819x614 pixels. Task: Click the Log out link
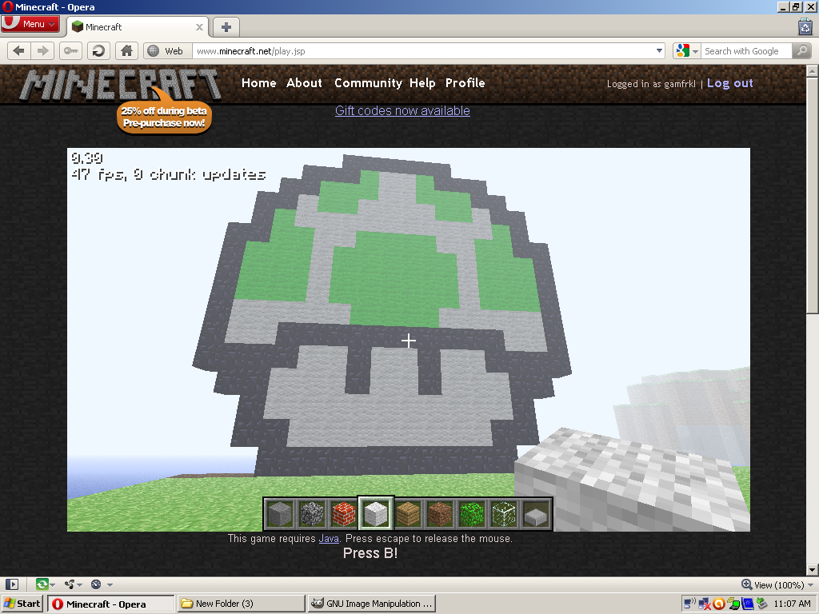[729, 83]
